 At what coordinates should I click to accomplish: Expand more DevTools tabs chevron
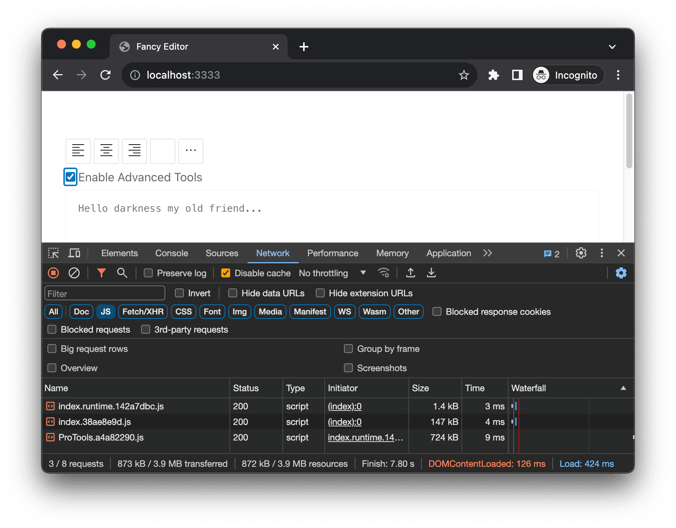(487, 253)
